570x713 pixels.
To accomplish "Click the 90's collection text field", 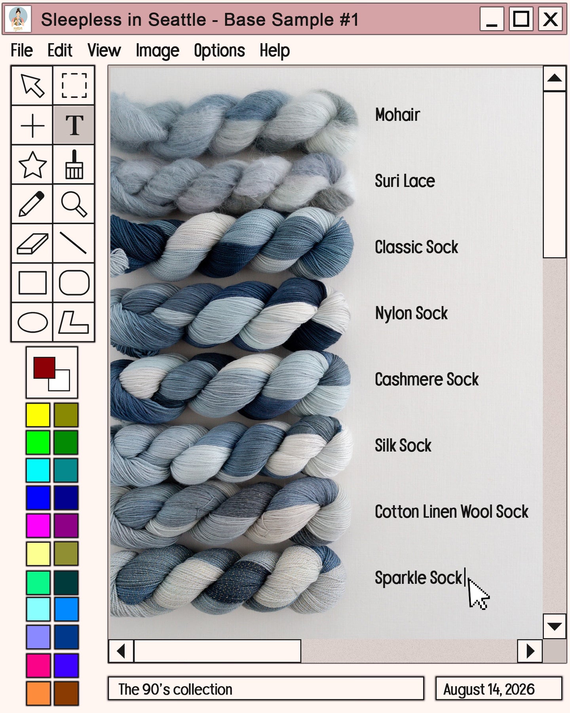I will [266, 689].
